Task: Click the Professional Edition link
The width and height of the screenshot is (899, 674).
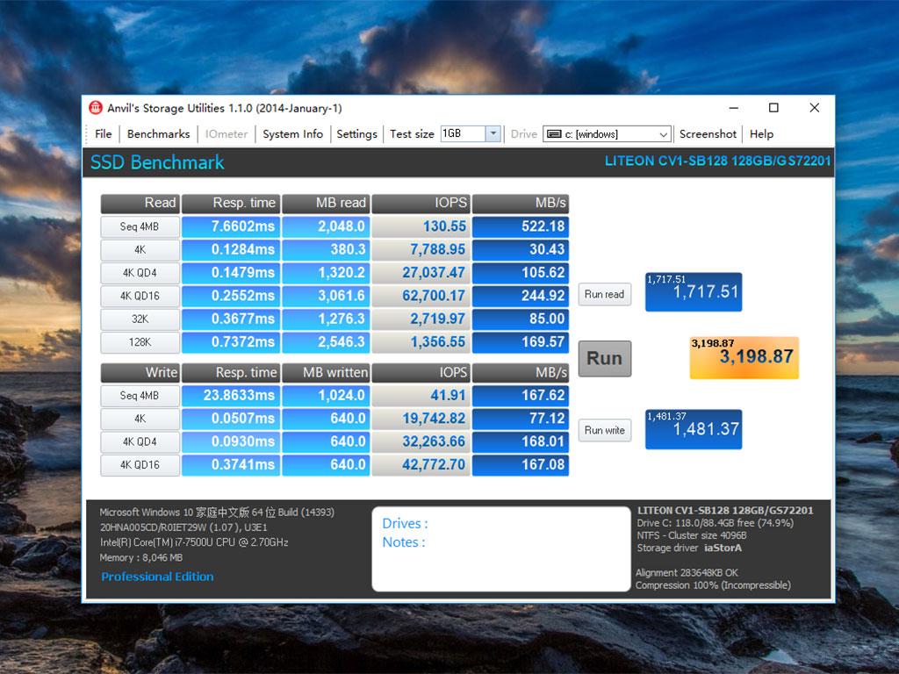Action: [x=157, y=577]
